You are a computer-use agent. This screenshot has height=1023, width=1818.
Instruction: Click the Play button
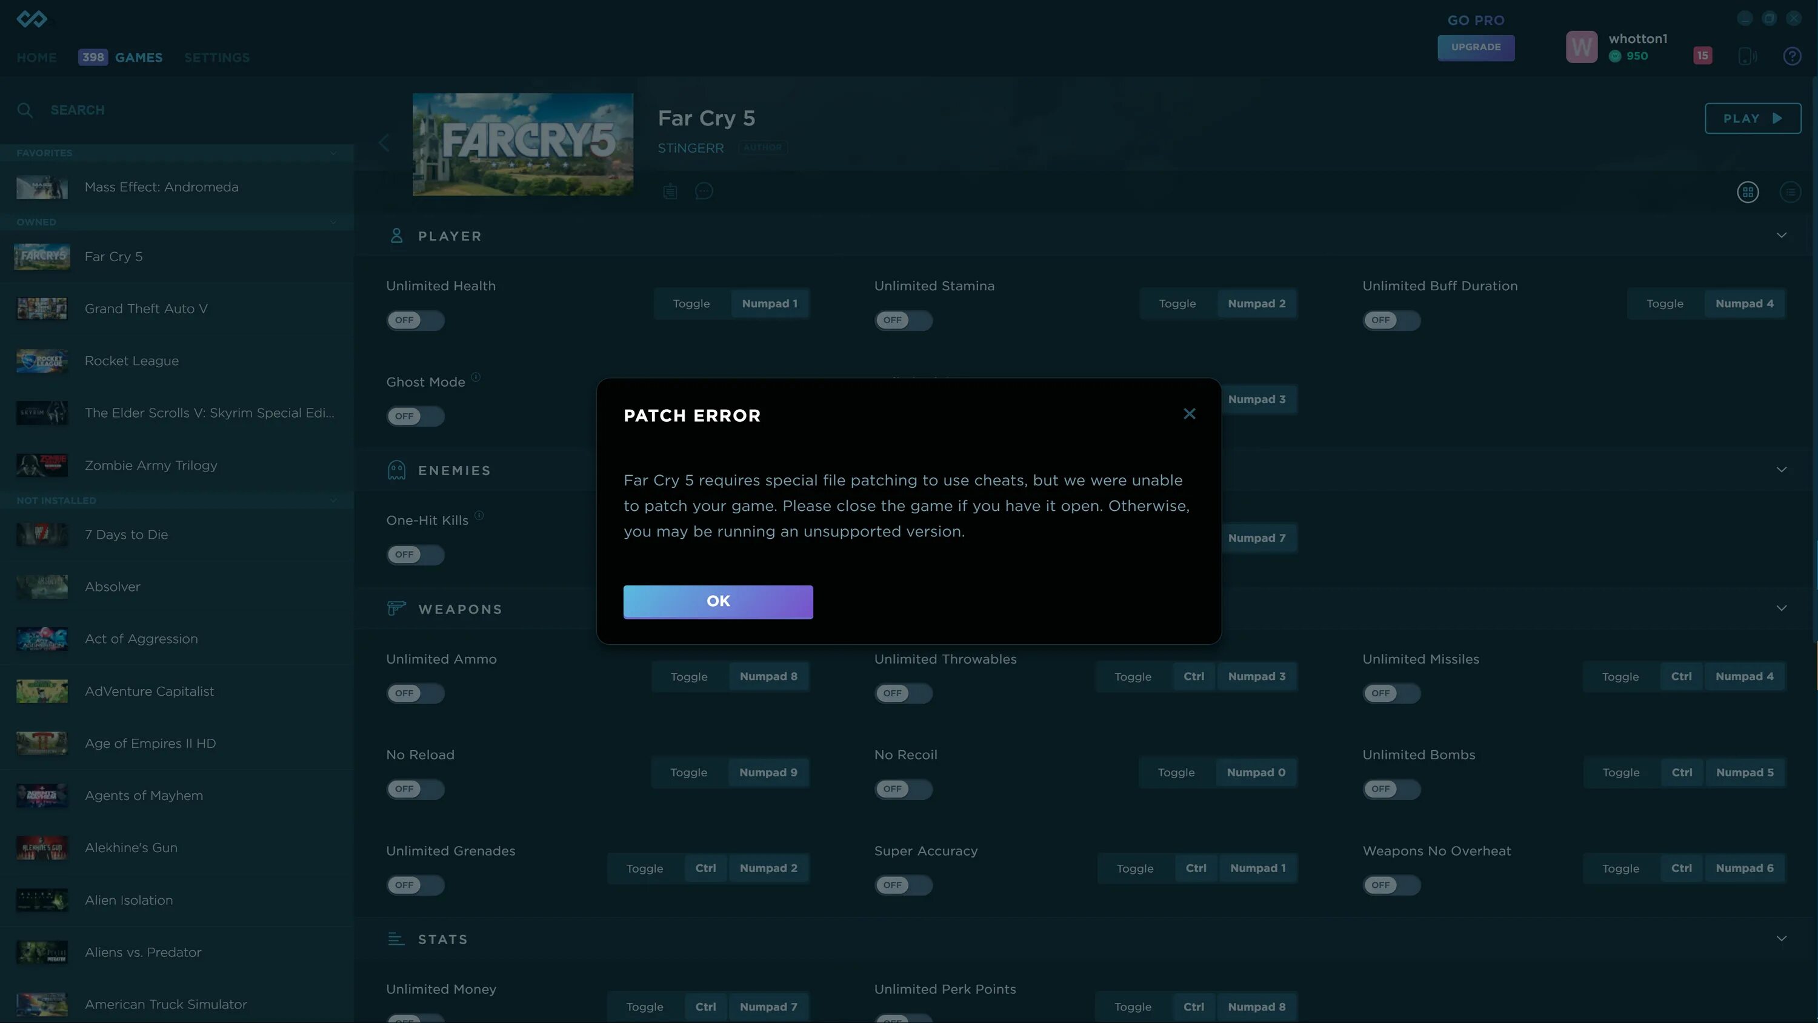pyautogui.click(x=1753, y=119)
